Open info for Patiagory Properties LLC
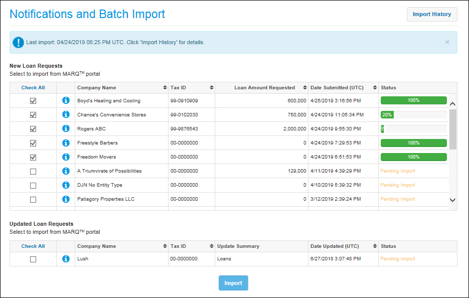 tap(66, 199)
